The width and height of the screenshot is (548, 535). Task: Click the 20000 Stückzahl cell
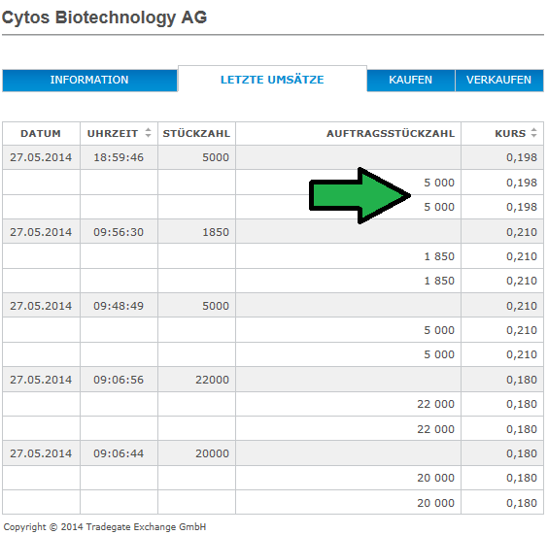(x=196, y=453)
